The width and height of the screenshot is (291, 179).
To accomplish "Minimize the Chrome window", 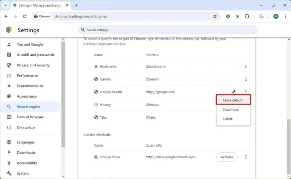I will pyautogui.click(x=261, y=5).
